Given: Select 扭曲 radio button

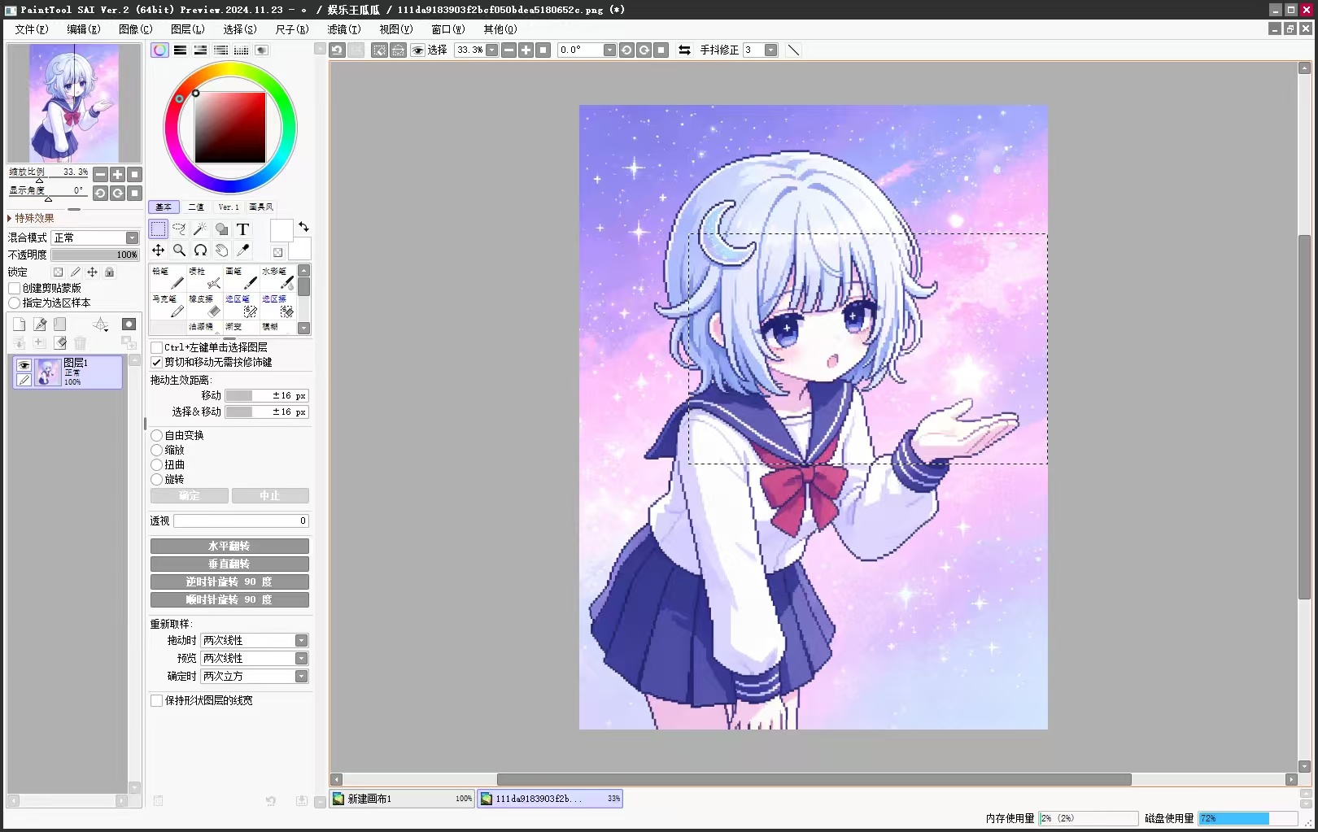Looking at the screenshot, I should point(157,464).
